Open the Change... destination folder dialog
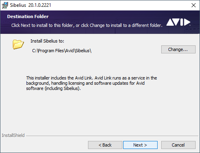Screen dimensions: 200x153 point(178,49)
